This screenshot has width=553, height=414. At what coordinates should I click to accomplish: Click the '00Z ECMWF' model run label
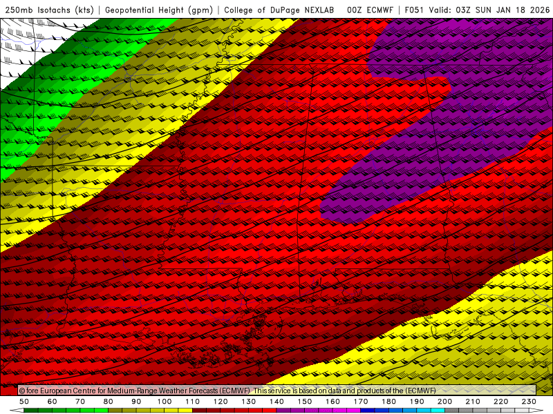click(x=370, y=10)
